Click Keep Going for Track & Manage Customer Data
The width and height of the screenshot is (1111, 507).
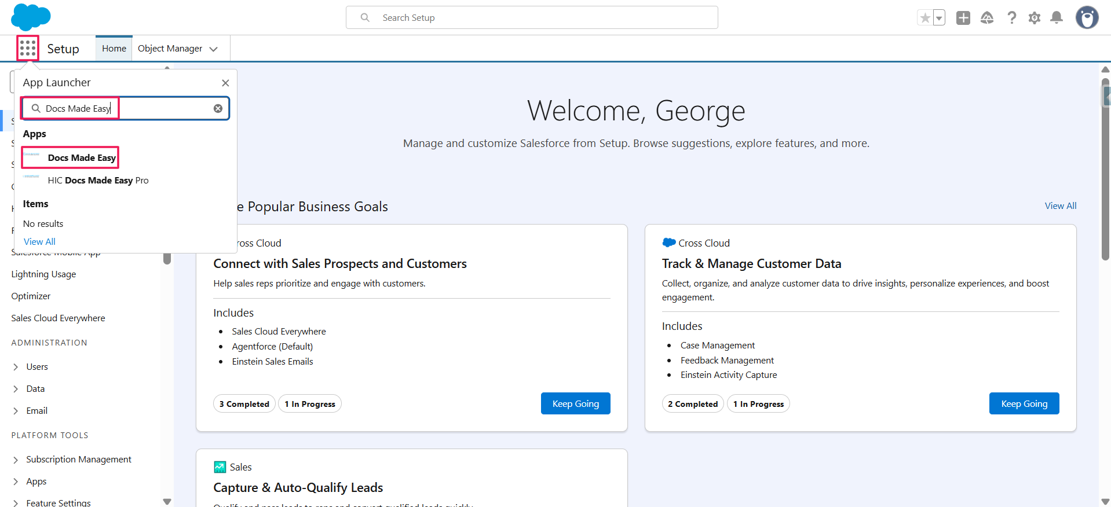click(x=1024, y=403)
